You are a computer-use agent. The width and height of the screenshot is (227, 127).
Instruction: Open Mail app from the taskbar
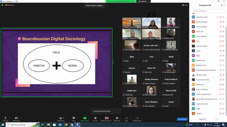[x=60, y=125]
